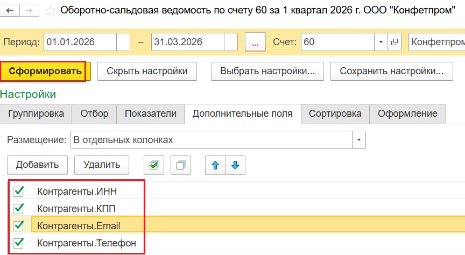The height and width of the screenshot is (255, 465).
Task: Uncheck all additional fields icon
Action: [181, 165]
